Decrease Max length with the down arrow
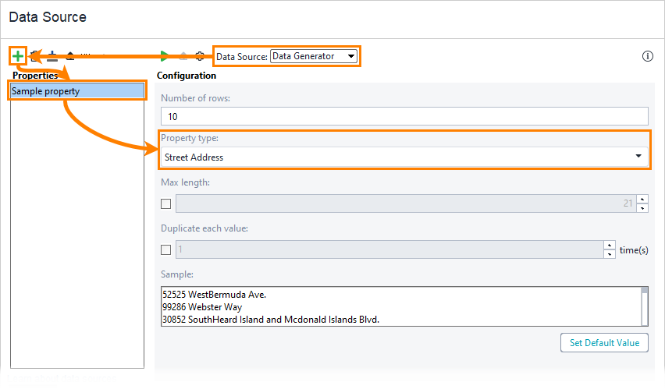The height and width of the screenshot is (389, 665). (642, 208)
